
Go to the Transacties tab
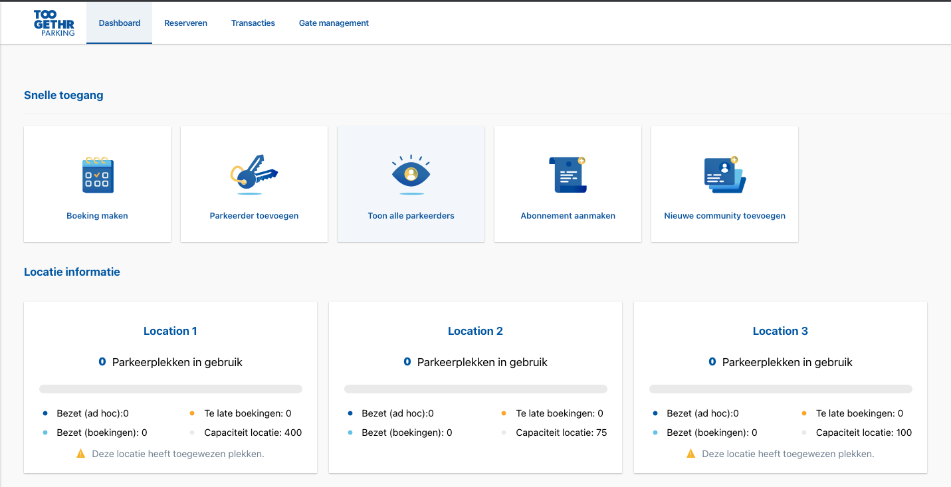tap(253, 23)
